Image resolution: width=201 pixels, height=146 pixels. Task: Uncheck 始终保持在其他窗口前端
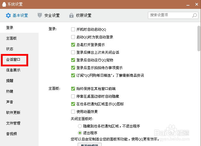(73, 88)
